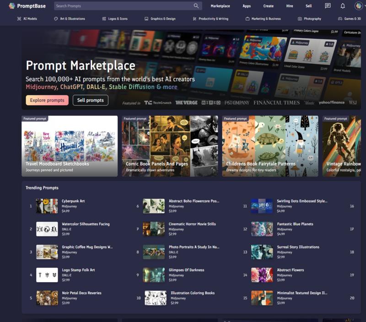
Task: Select the Hire menu item
Action: pyautogui.click(x=290, y=6)
